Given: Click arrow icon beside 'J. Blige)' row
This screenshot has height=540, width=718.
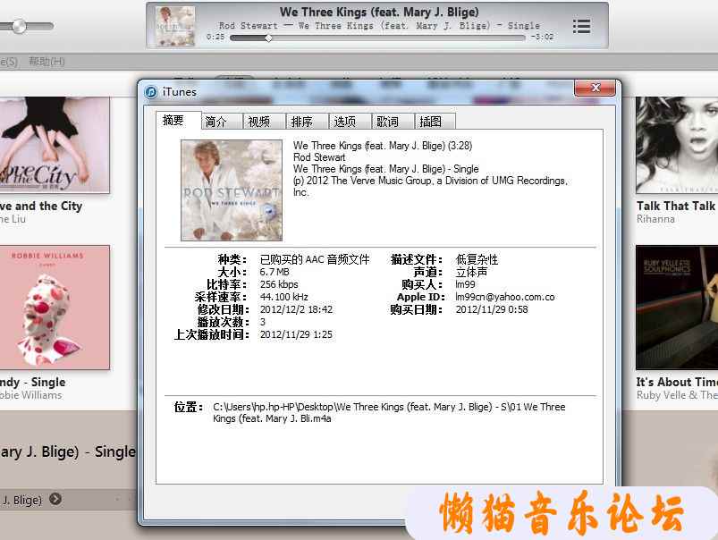Looking at the screenshot, I should click(55, 499).
